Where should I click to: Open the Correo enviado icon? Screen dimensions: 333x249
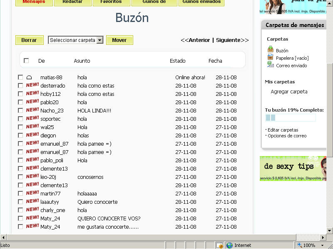(270, 64)
